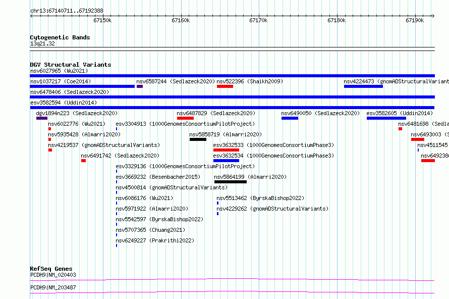449x299 pixels.
Task: Select nsv6490050 (Sedlazeck2020) label
Action: (320, 113)
